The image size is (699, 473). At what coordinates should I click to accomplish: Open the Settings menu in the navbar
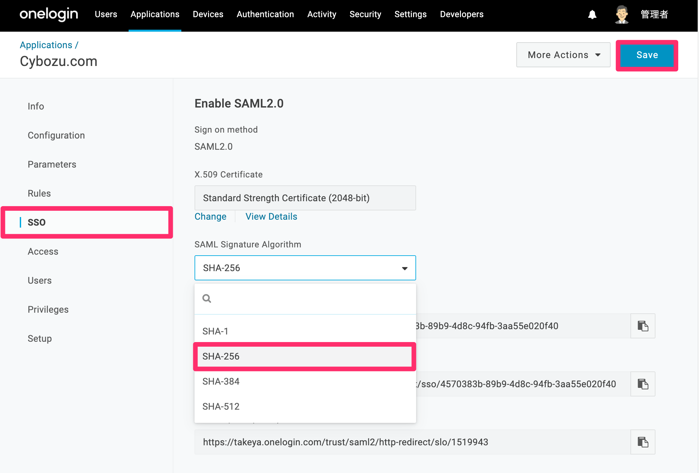point(410,14)
